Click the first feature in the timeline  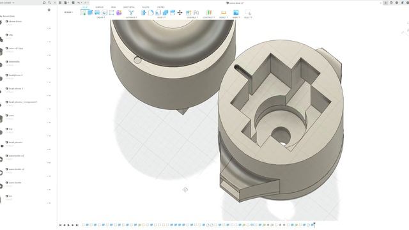(83, 225)
